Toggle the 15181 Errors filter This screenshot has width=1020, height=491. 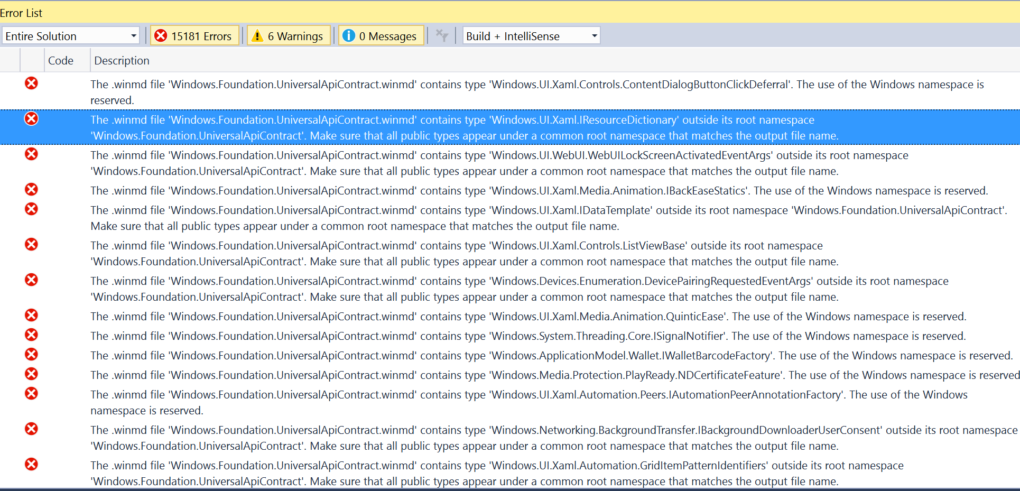point(194,36)
